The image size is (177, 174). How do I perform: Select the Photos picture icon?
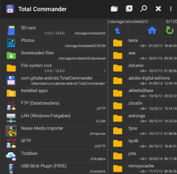point(11,43)
